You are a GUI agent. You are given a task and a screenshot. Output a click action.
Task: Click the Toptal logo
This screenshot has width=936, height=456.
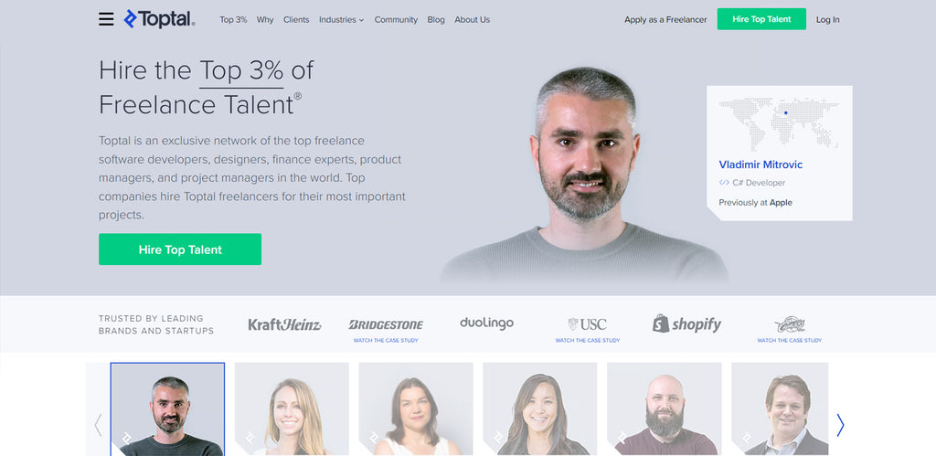click(x=159, y=19)
